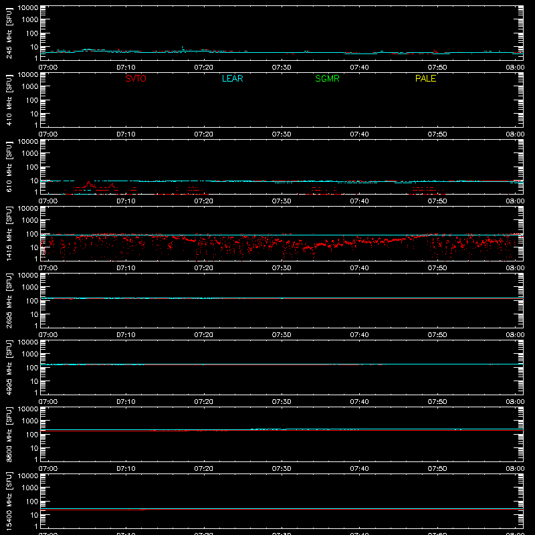
Task: Click the cyan 245 MHz spike near 07:17
Action: tap(183, 47)
